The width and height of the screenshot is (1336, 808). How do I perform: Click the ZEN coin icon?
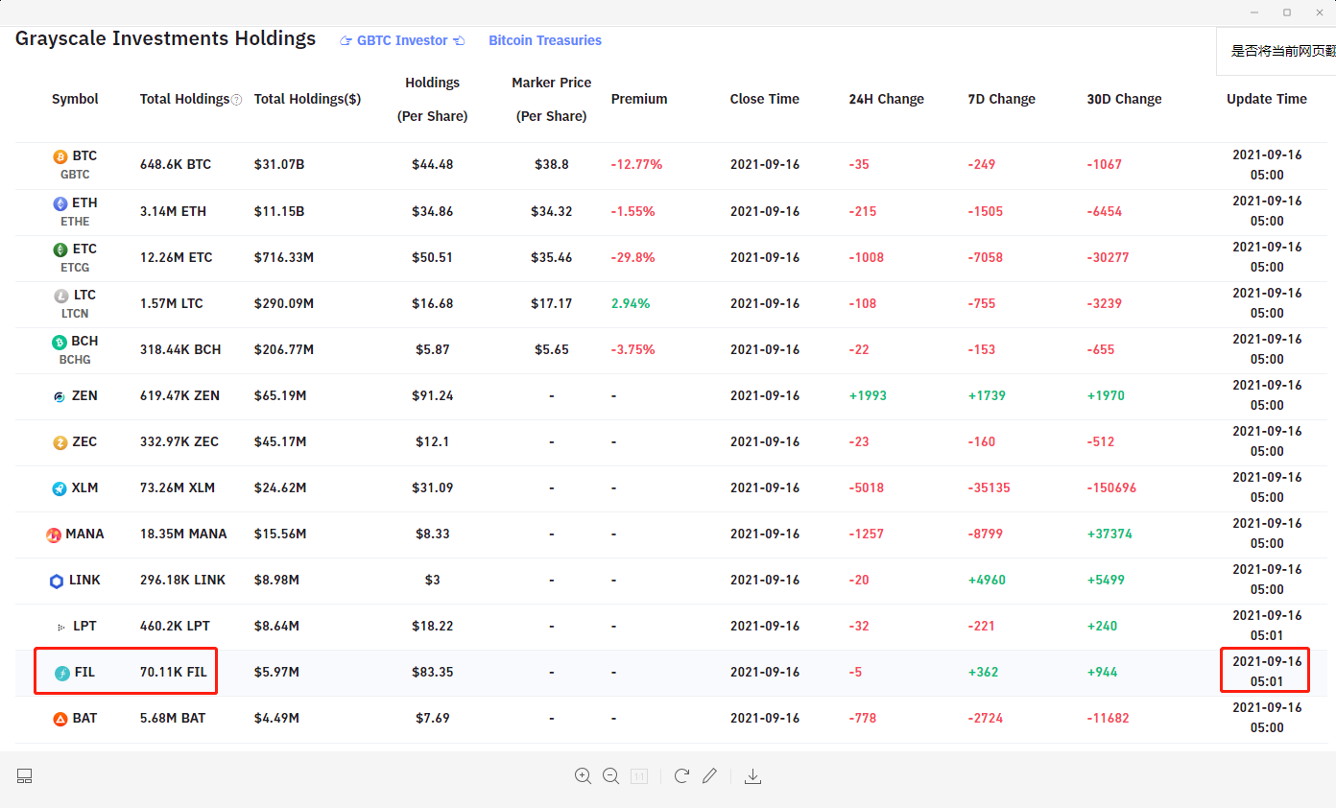(x=60, y=396)
